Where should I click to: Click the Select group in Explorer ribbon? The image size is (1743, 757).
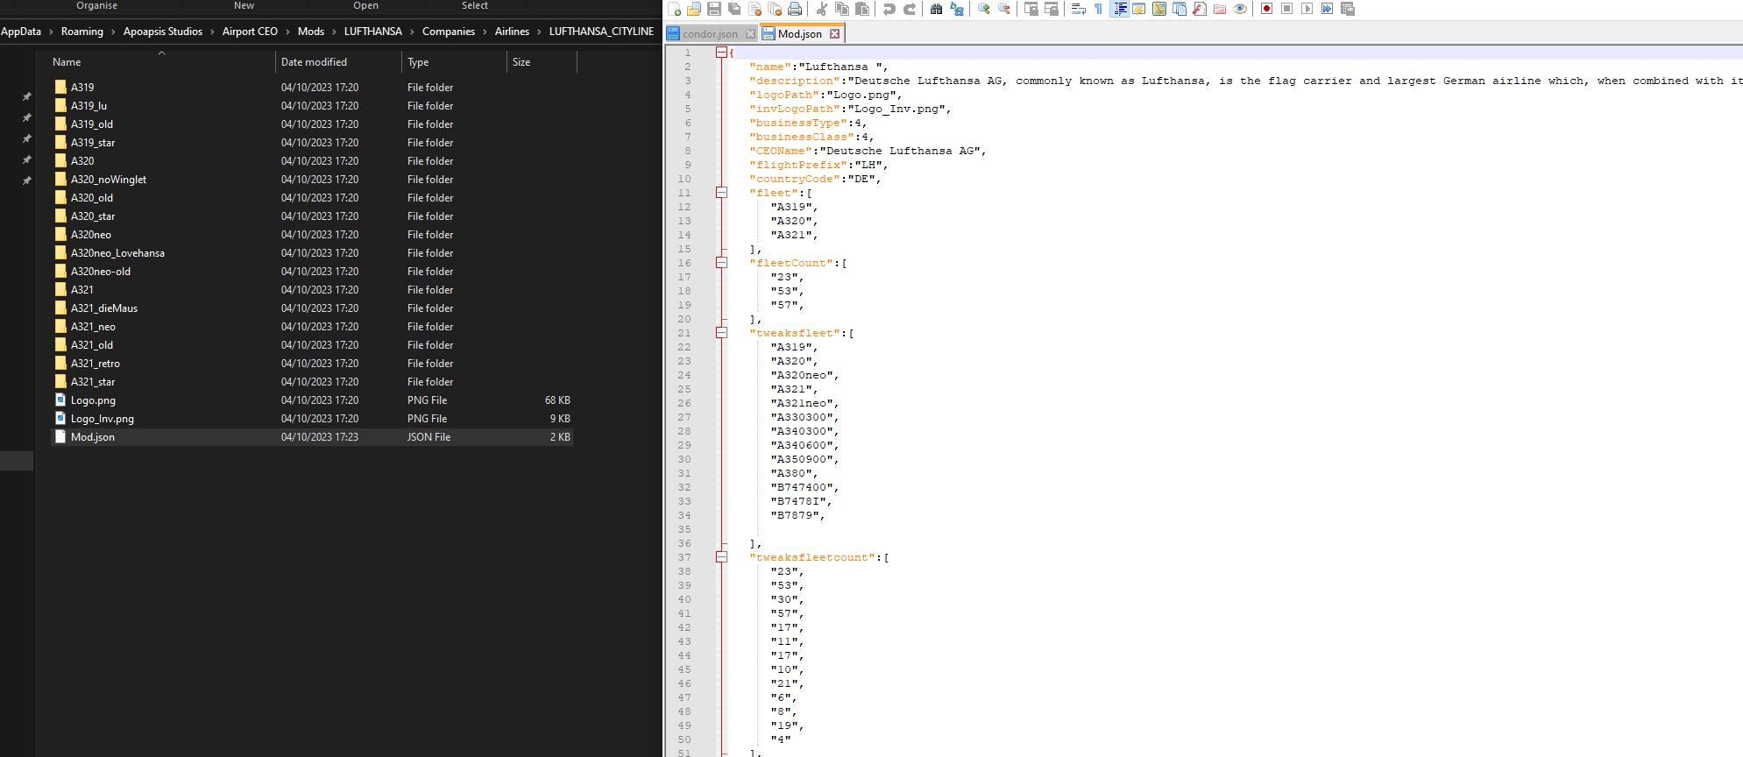[475, 5]
